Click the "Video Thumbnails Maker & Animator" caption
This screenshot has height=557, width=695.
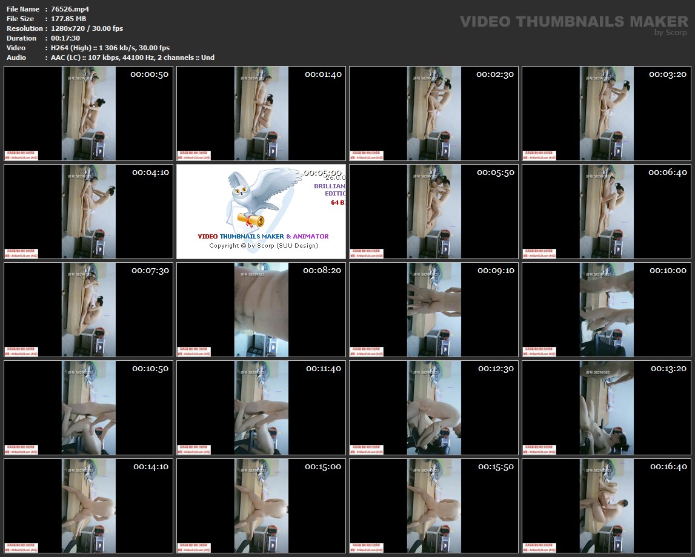coord(263,236)
